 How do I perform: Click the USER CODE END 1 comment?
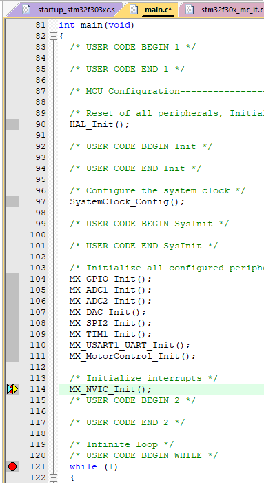[127, 69]
